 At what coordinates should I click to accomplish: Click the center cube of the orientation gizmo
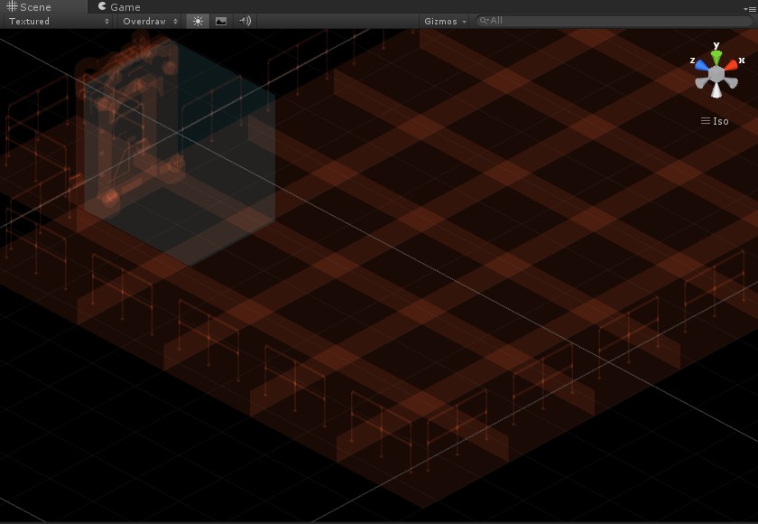pyautogui.click(x=716, y=74)
